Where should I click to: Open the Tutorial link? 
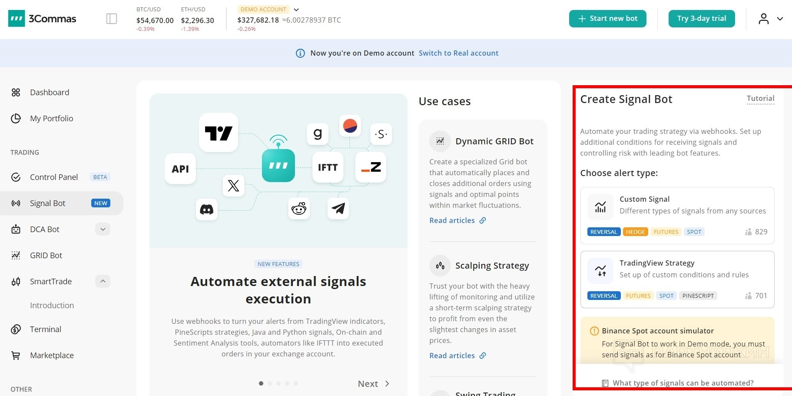(761, 99)
